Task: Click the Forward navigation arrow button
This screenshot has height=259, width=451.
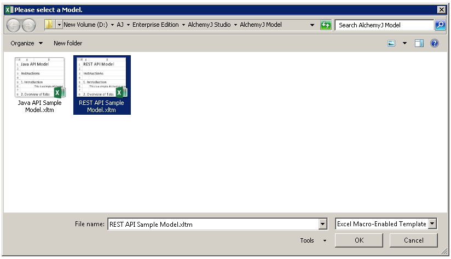Action: click(29, 25)
